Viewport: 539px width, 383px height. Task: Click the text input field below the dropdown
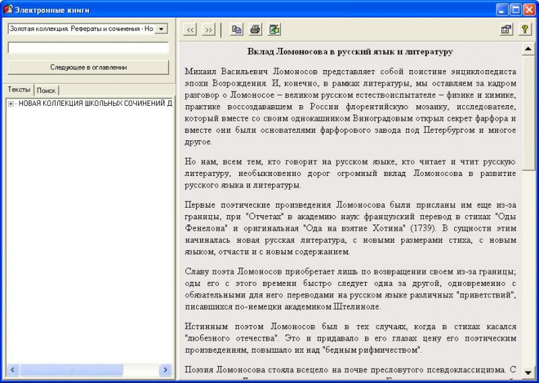[x=88, y=48]
